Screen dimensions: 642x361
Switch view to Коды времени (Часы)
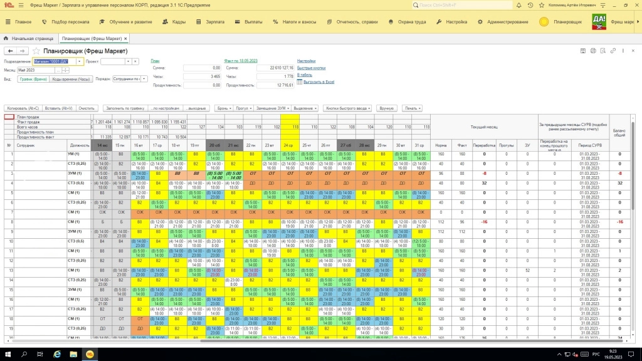(x=71, y=80)
